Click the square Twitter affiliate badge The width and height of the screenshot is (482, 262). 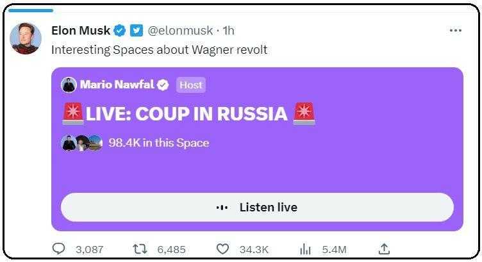pos(136,30)
